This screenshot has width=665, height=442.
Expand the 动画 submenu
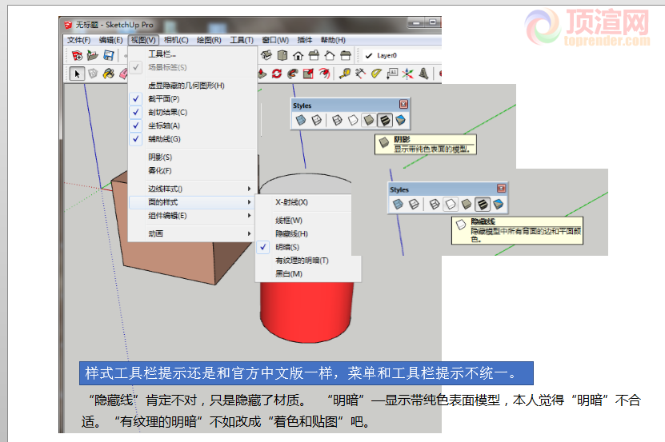click(x=193, y=233)
